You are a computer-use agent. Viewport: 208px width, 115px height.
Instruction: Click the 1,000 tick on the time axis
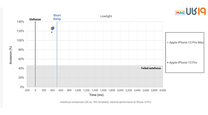point(78,90)
